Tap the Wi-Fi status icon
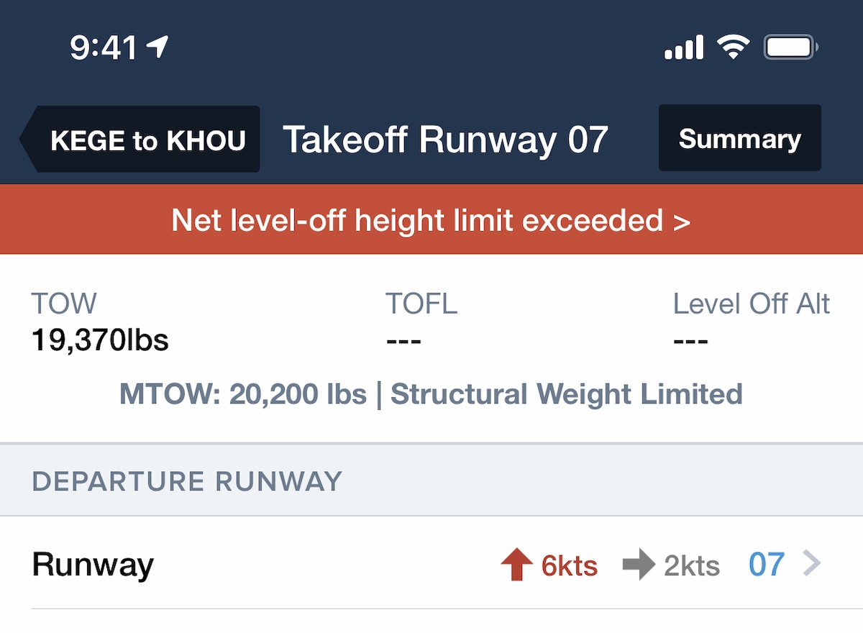The image size is (863, 633). click(733, 48)
